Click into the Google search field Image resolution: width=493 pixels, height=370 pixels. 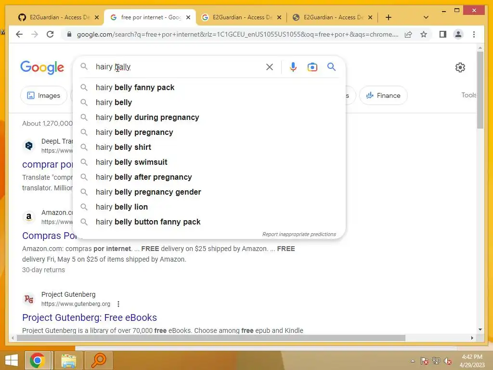point(179,66)
